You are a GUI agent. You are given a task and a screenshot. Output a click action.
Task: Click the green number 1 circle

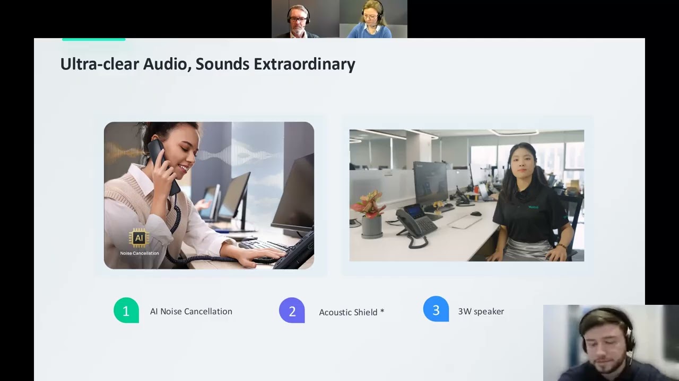coord(126,311)
